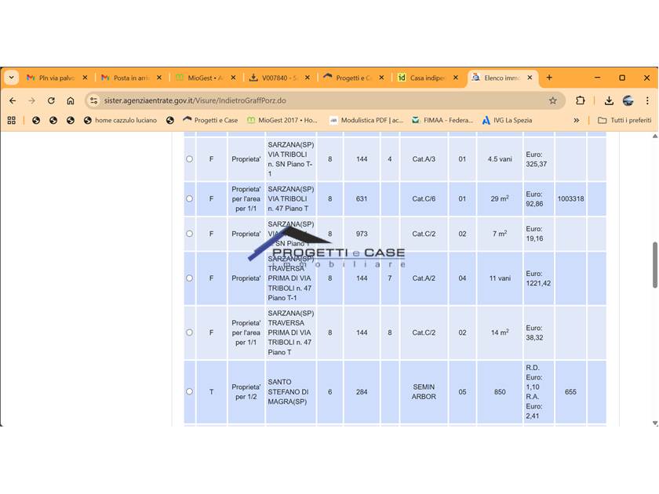Select radio for Santo Stefano di Magra row

point(189,392)
